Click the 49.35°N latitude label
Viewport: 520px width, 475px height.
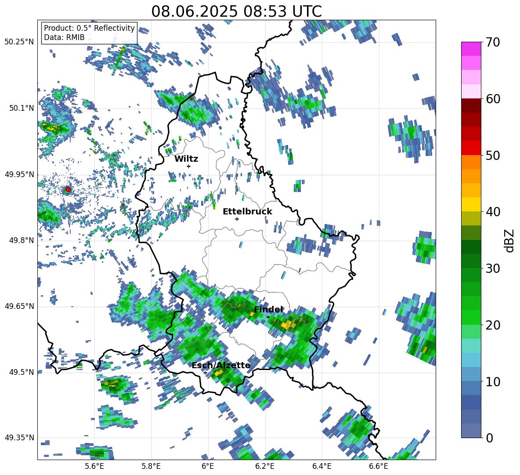coord(19,438)
